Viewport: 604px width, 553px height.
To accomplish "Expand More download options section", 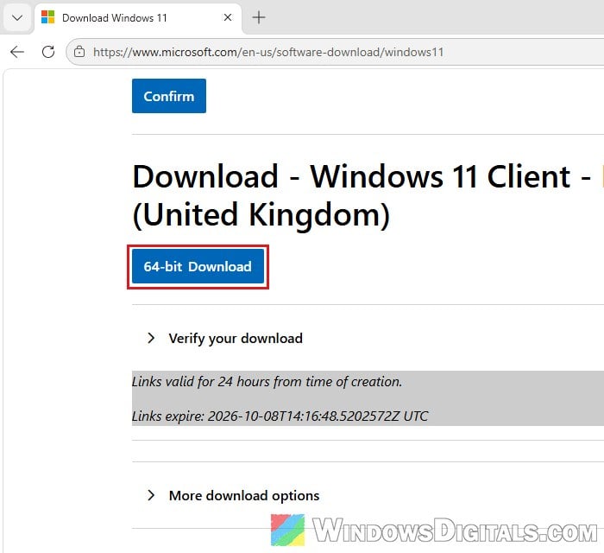I will [234, 495].
